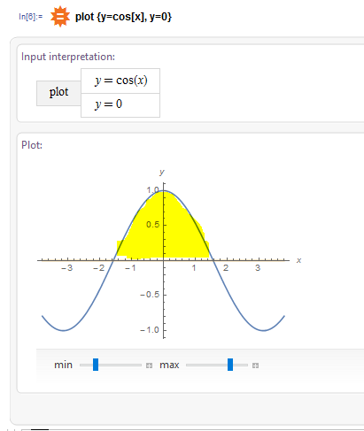Select the In[6]:= cell label
The width and height of the screenshot is (364, 431).
tap(30, 17)
